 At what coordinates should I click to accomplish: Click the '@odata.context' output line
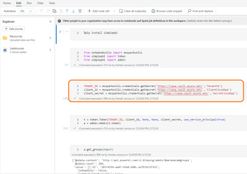pos(132,160)
